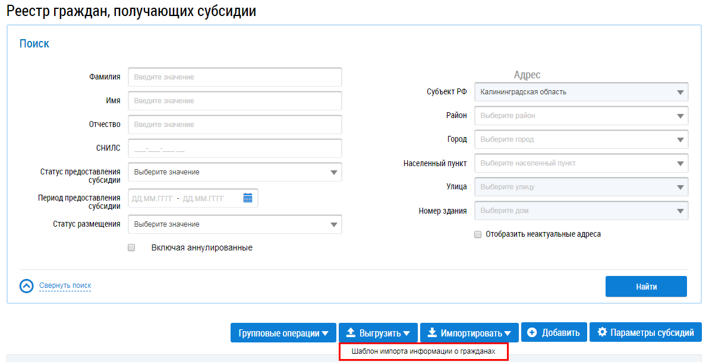This screenshot has height=362, width=709.
Task: Open the "Групповые операции" menu
Action: tap(283, 333)
